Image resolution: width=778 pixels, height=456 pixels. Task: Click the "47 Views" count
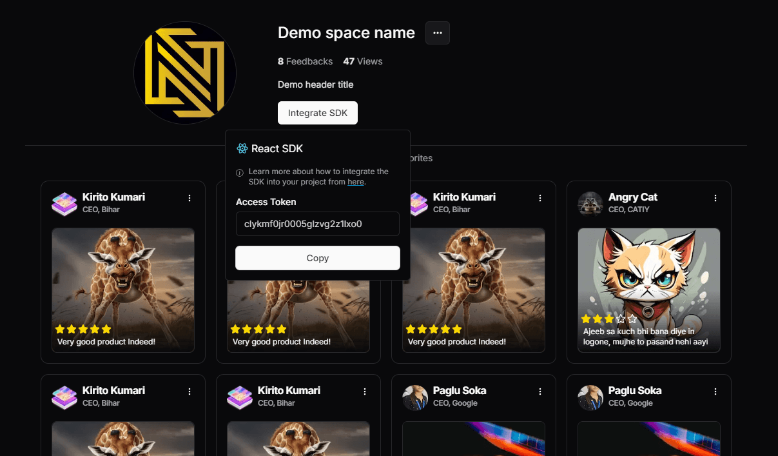point(363,61)
